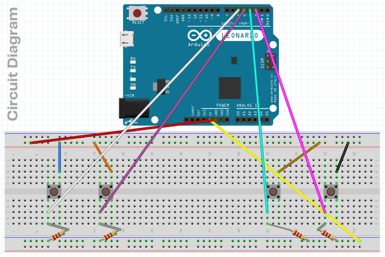385x257 pixels.
Task: Select the red 5V power wire
Action: coord(123,131)
